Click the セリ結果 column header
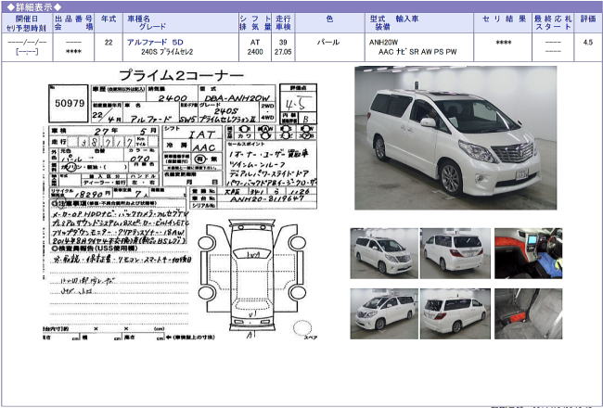603x408 pixels. click(x=504, y=19)
